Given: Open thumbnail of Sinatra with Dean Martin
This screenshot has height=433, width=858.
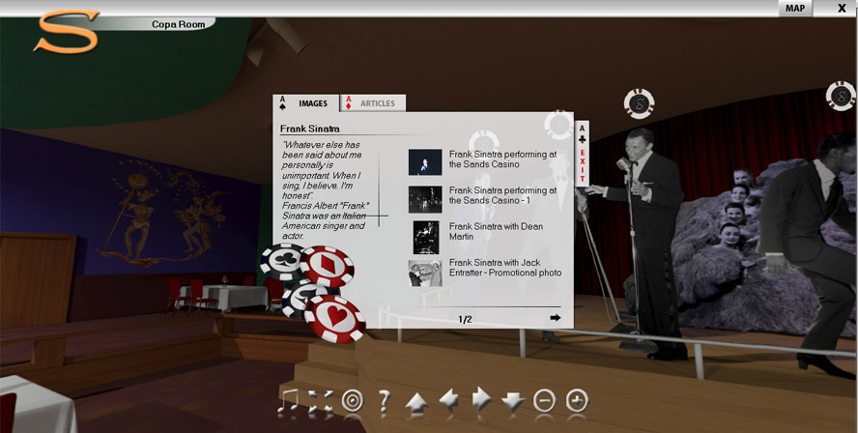Looking at the screenshot, I should pos(426,237).
